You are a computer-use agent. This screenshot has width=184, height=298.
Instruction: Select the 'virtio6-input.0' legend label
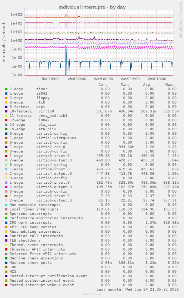[x=53, y=196]
